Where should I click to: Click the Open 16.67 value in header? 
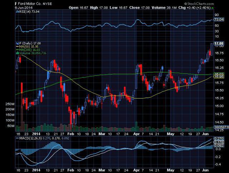pyautogui.click(x=78, y=7)
